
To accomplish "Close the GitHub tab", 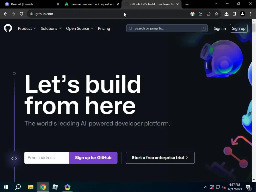I will pos(177,4).
